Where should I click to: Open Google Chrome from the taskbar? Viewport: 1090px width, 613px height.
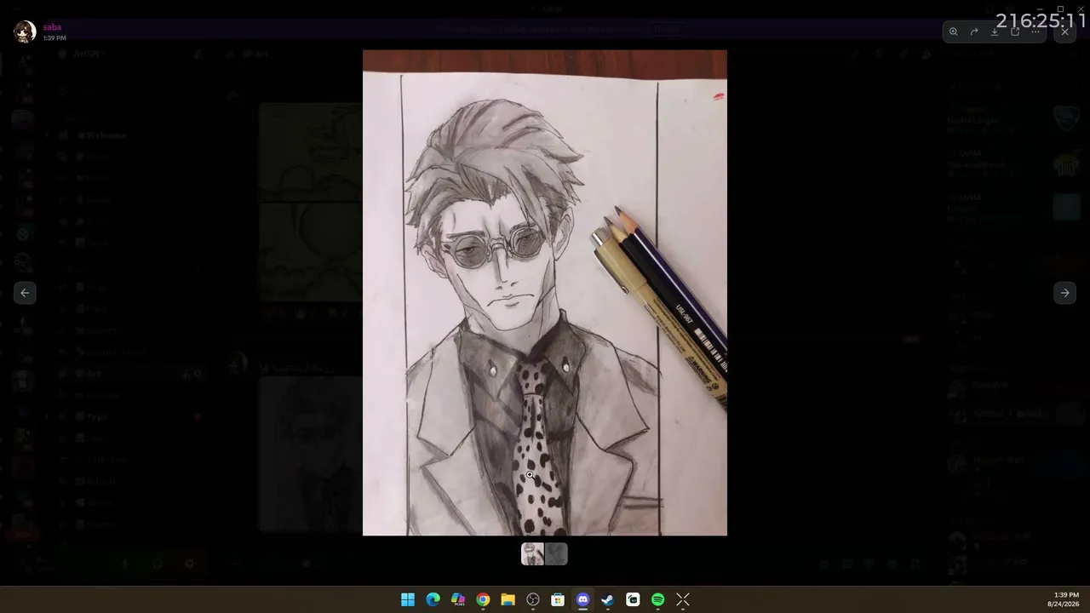point(483,600)
